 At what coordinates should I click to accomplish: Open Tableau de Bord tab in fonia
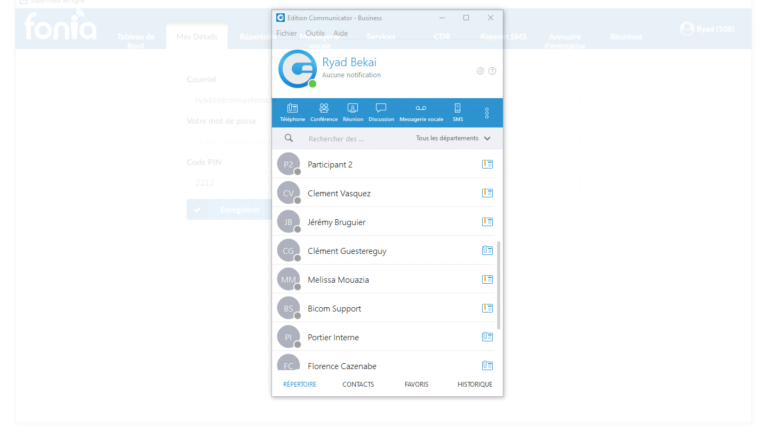135,41
